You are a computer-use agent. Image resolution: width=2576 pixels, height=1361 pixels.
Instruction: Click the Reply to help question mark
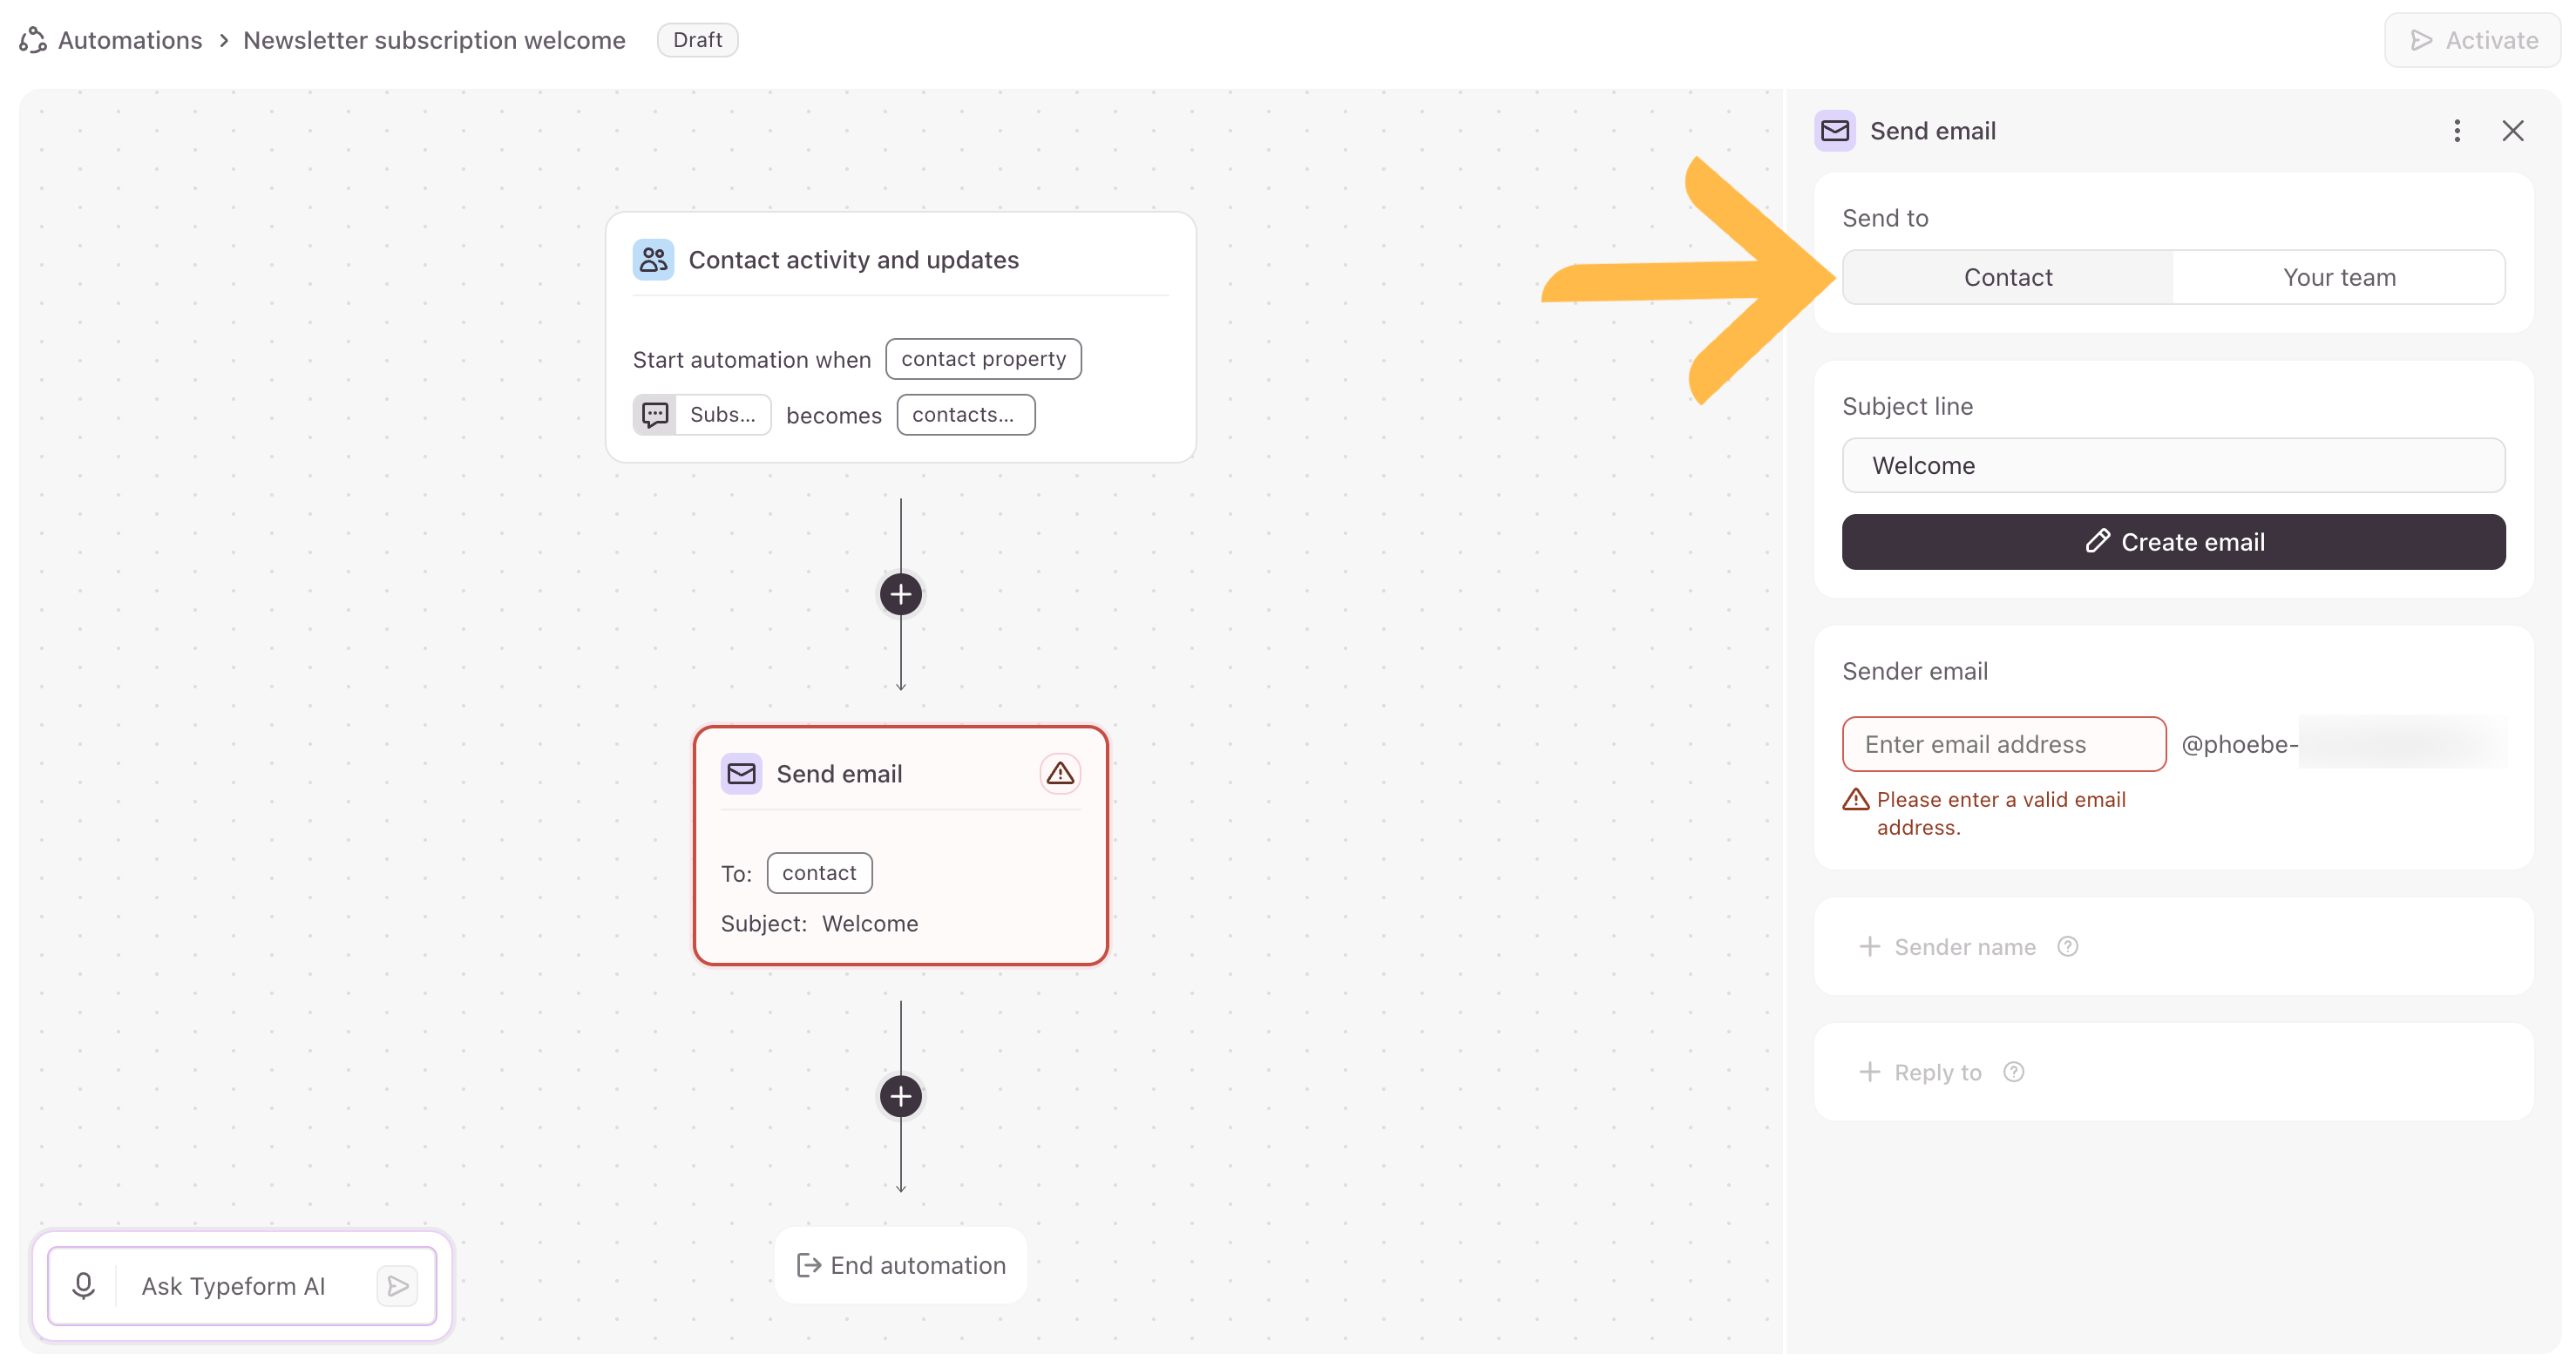(2013, 1072)
